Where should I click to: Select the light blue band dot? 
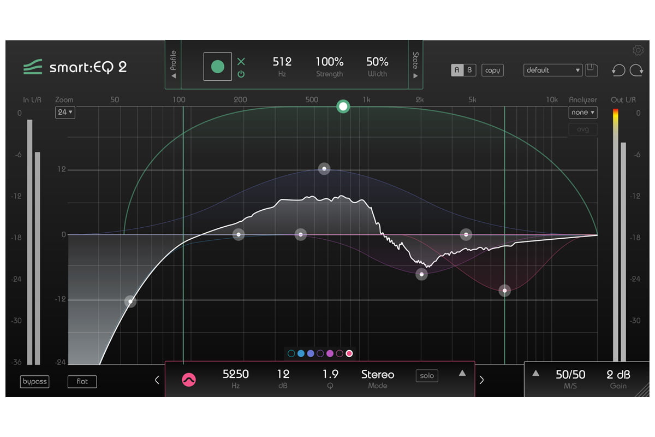pyautogui.click(x=301, y=353)
